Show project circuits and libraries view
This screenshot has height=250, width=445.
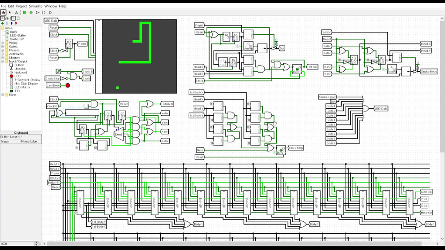[2, 18]
